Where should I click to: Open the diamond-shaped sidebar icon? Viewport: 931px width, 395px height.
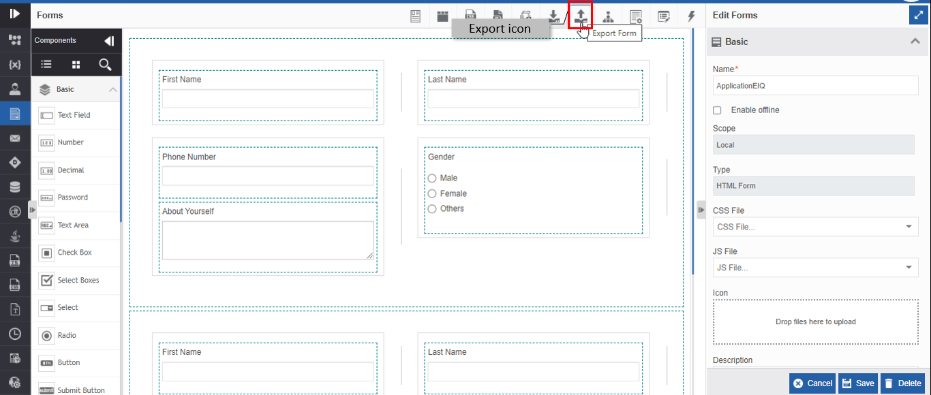pyautogui.click(x=15, y=163)
